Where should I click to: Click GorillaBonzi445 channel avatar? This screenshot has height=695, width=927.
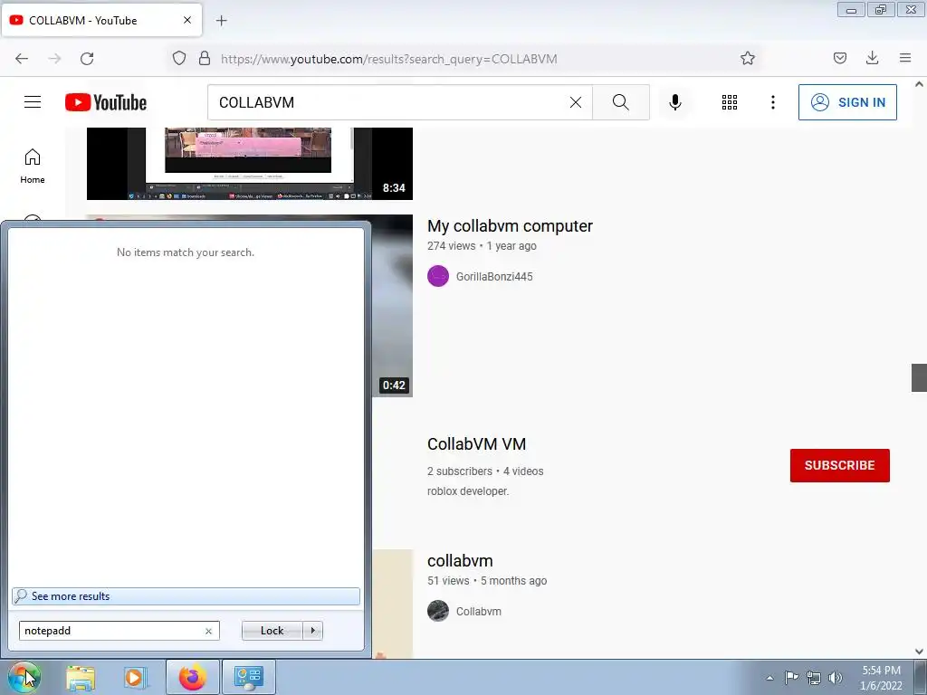[438, 276]
